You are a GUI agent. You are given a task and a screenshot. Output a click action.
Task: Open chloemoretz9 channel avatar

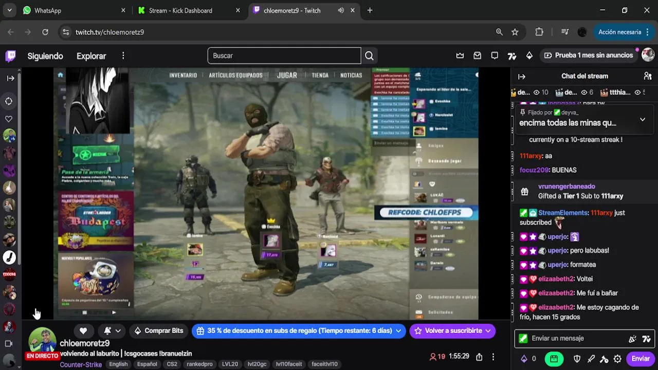pos(42,341)
